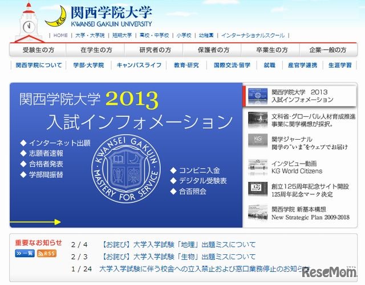Image resolution: width=365 pixels, height=285 pixels.
Task: Open the RSS feed button
Action: [47, 253]
